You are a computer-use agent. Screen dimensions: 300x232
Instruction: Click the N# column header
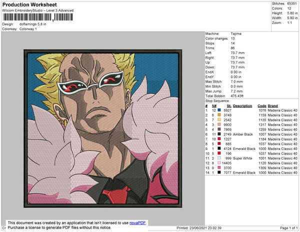tap(214, 106)
